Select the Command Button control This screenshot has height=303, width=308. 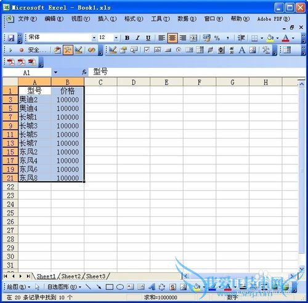[x=168, y=50]
